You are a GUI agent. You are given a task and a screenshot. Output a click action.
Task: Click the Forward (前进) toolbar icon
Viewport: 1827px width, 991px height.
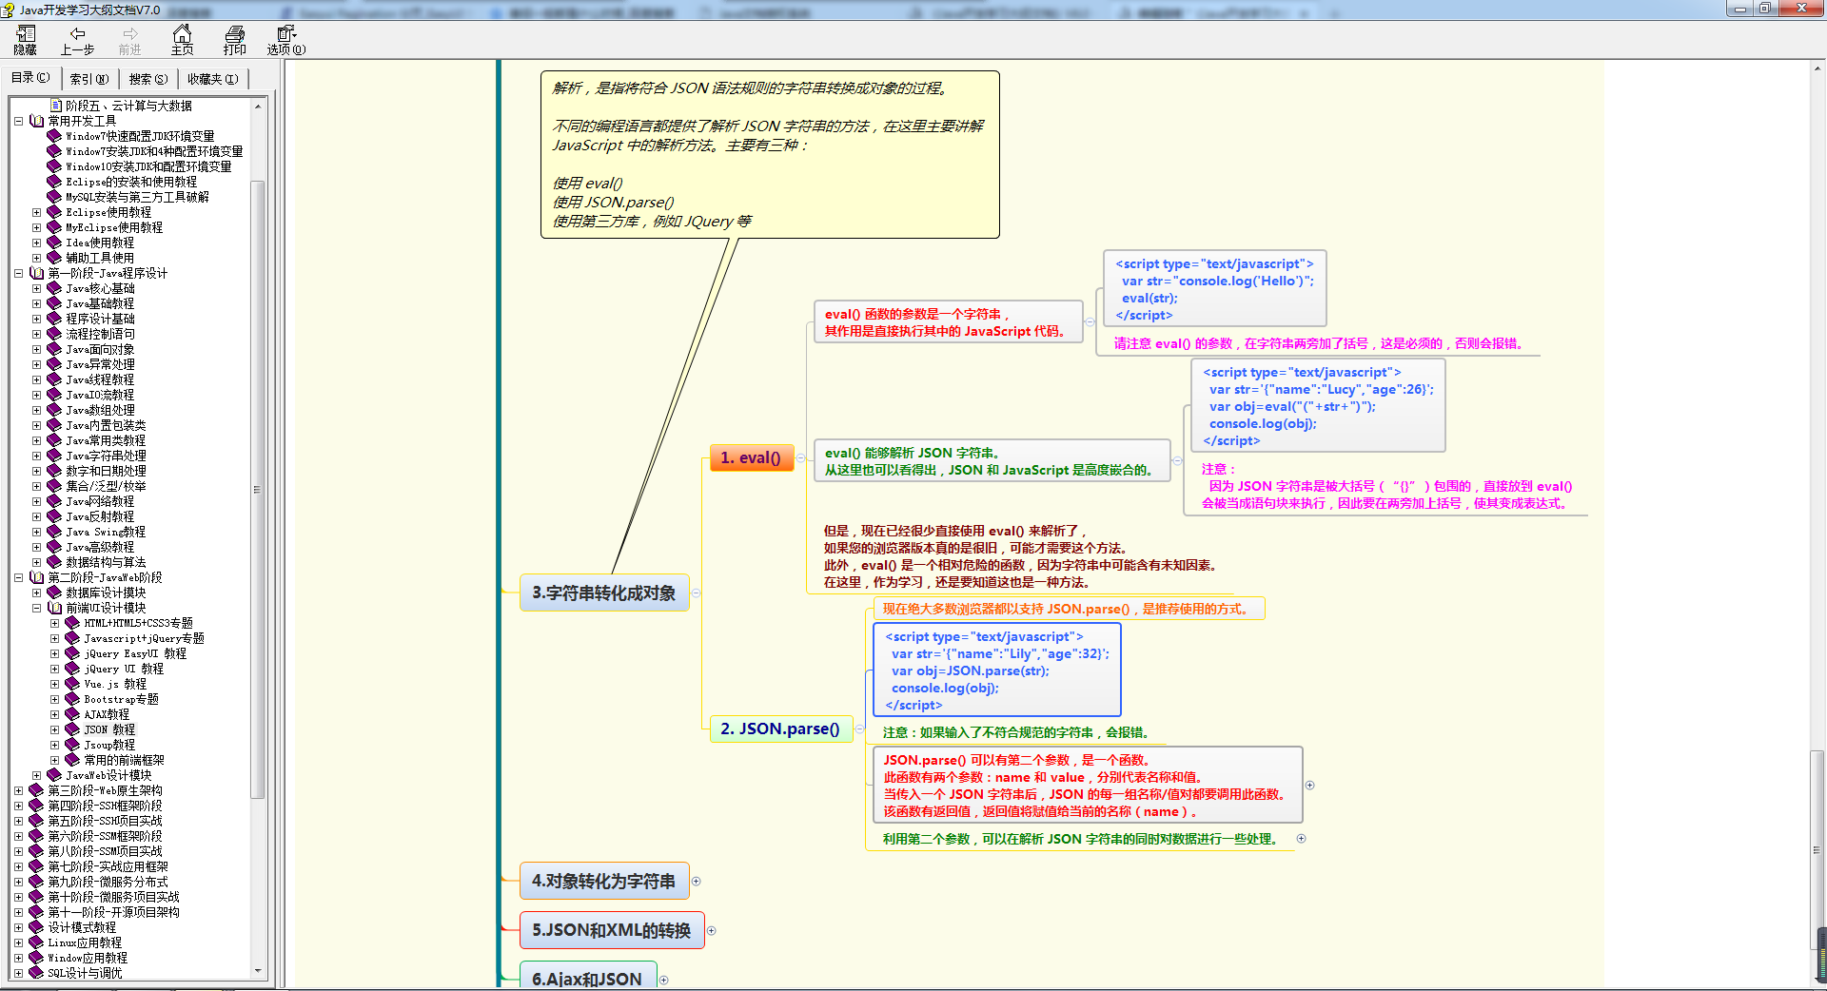click(129, 40)
